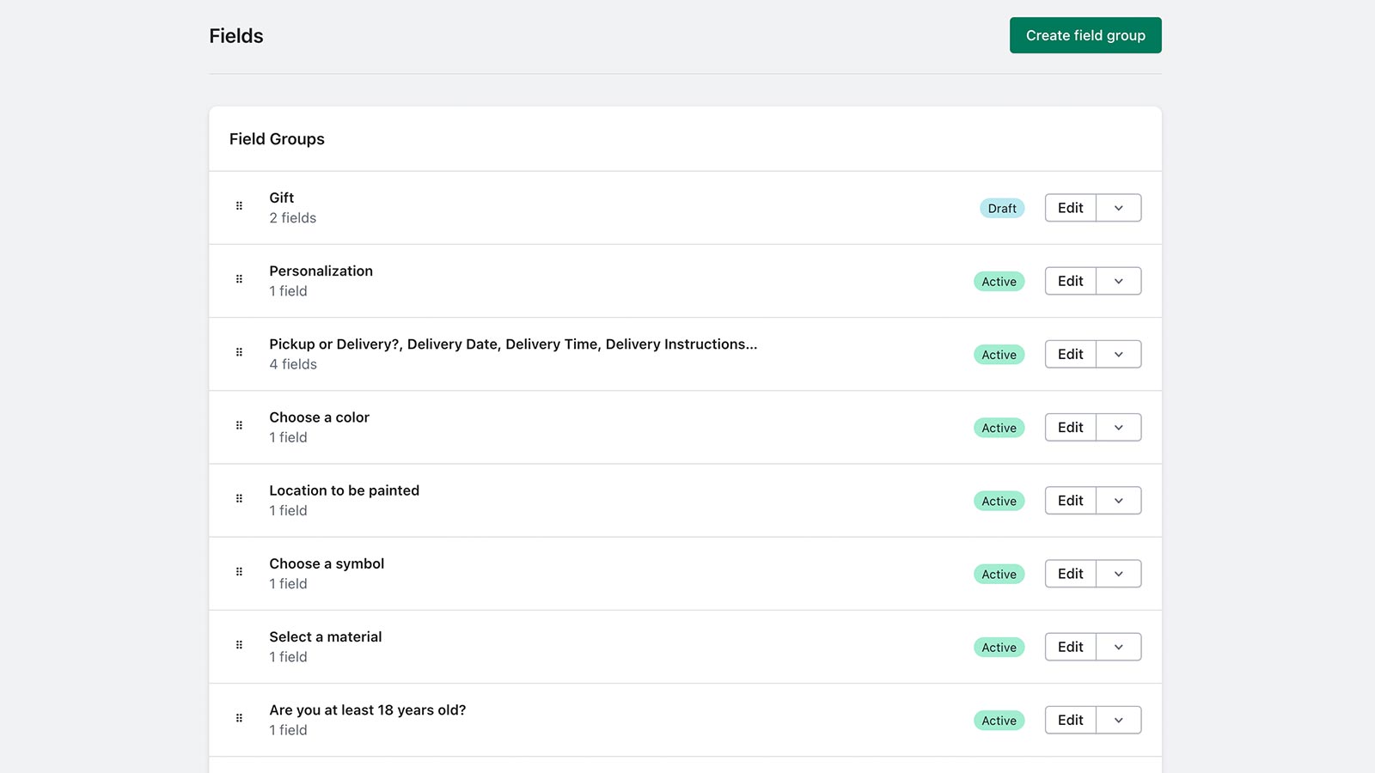Screen dimensions: 1375x773
Task: Click the drag handle beside Personalization
Action: point(238,279)
